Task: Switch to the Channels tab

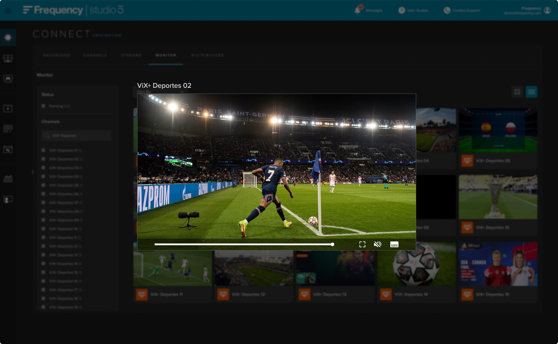Action: (95, 55)
